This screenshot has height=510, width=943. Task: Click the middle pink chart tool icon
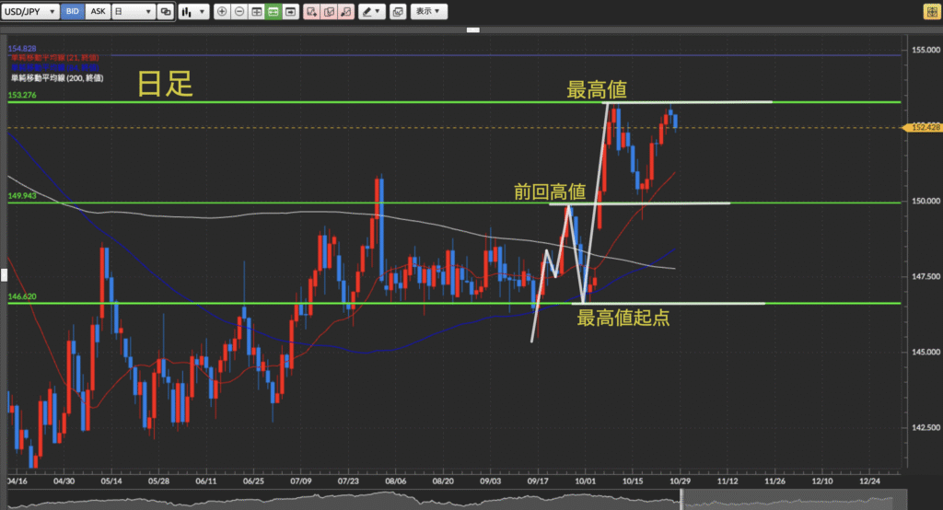(x=329, y=12)
